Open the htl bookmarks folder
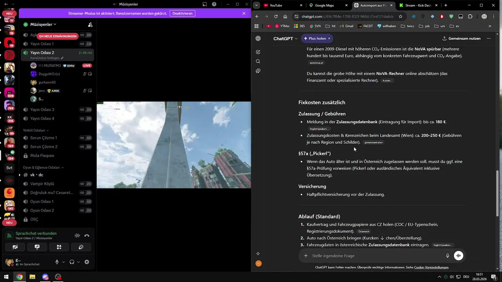This screenshot has height=282, width=502. click(330, 26)
